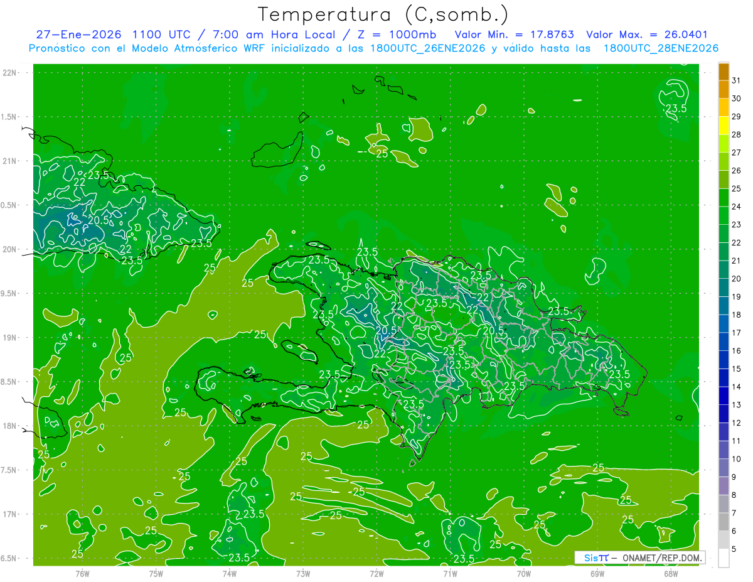
Task: Click the '76W' longitude axis label
Action: pos(82,573)
